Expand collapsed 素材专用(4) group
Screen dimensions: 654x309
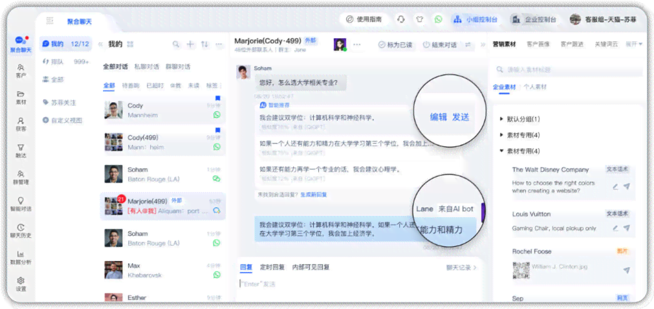[x=520, y=135]
